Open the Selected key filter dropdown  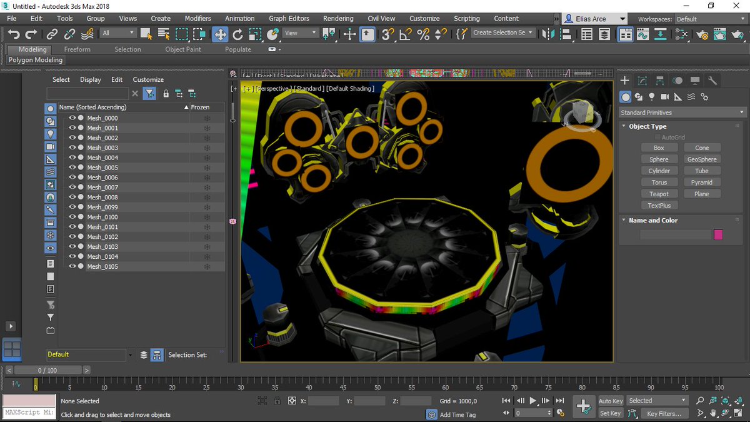coord(657,401)
